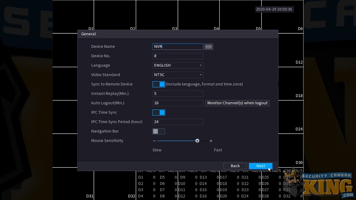Click the General dialog title
Image resolution: width=356 pixels, height=200 pixels.
pos(88,34)
